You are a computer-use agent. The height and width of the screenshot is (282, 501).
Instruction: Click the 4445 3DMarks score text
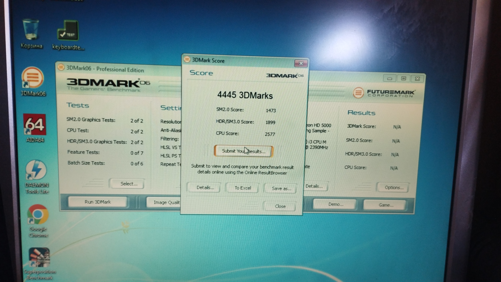245,95
